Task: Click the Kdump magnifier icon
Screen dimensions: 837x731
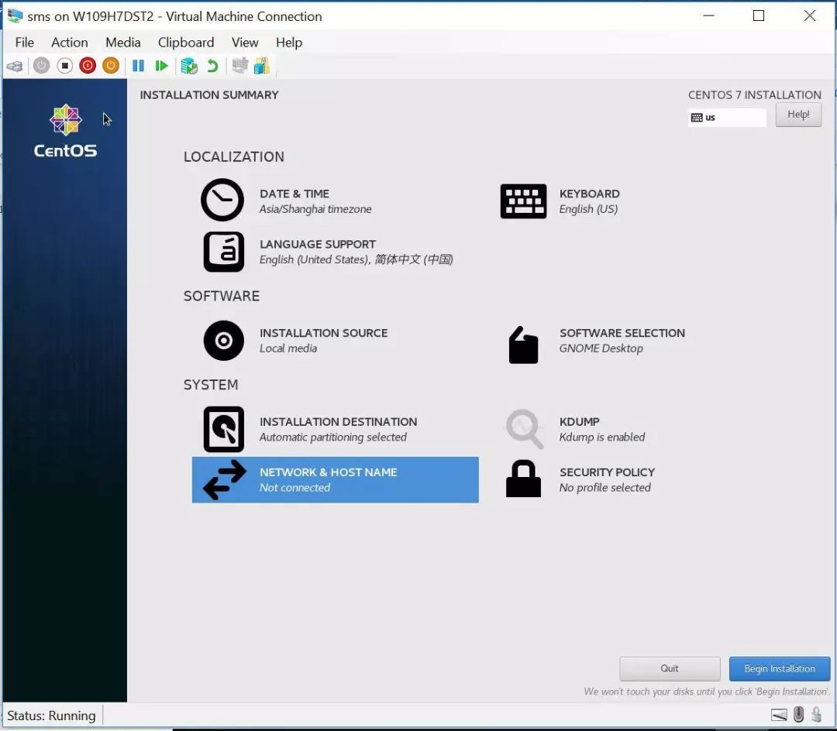Action: 524,429
